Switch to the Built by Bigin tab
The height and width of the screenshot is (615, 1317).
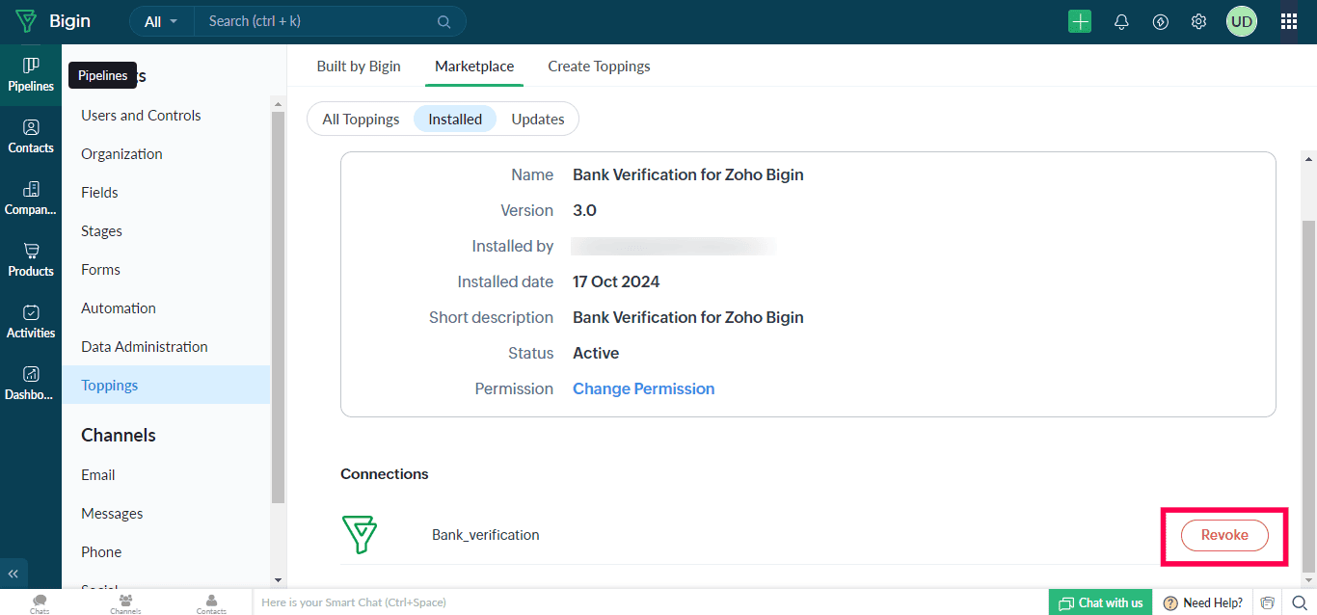[359, 67]
